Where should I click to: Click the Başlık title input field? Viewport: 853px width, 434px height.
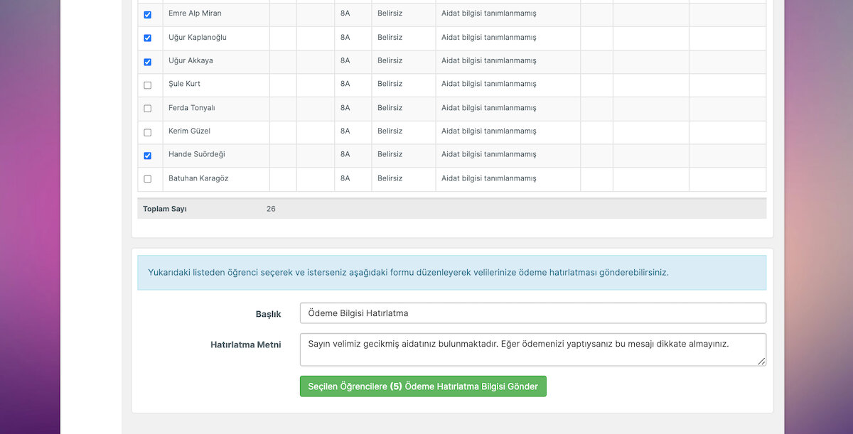click(x=533, y=313)
